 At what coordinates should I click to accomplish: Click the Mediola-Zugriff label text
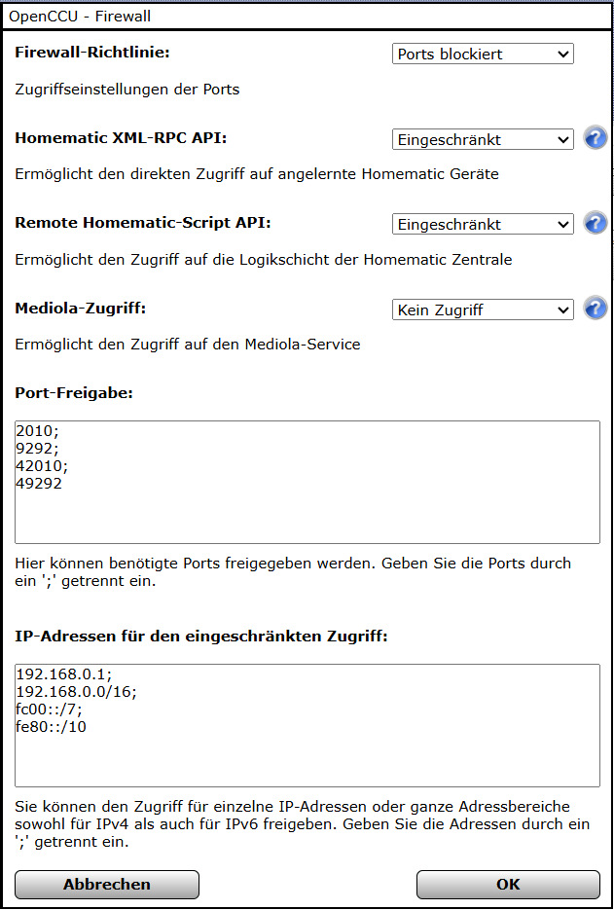(81, 309)
